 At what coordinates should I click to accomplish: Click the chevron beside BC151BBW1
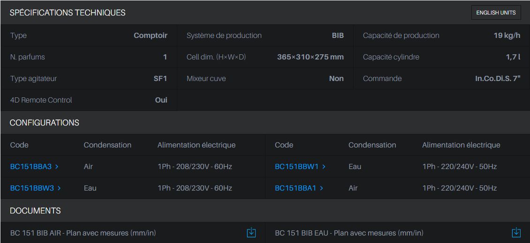[324, 167]
